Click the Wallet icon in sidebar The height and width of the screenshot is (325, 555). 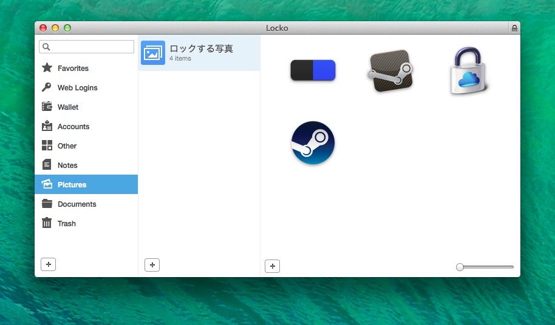(x=47, y=106)
